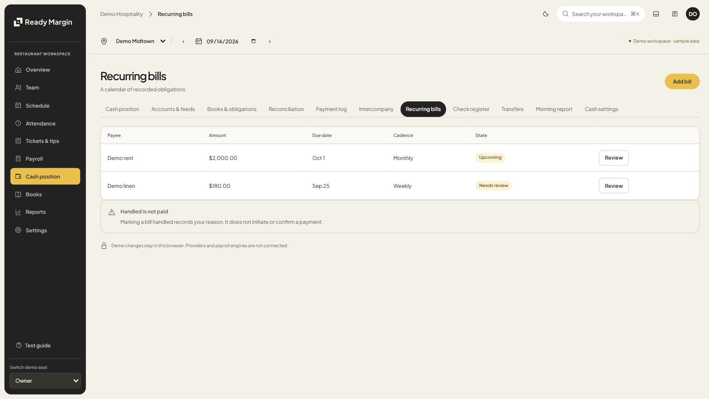709x399 pixels.
Task: Click the $2,000.00 amount cell
Action: coord(223,158)
